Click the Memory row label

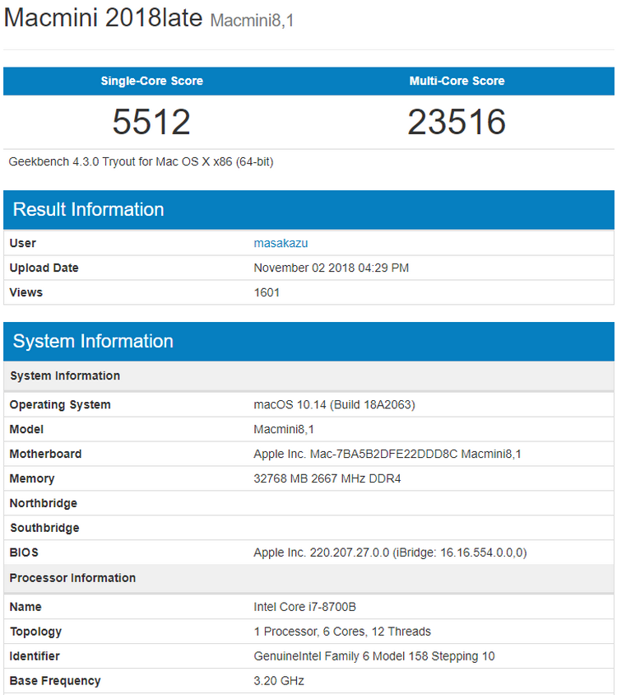tap(32, 478)
